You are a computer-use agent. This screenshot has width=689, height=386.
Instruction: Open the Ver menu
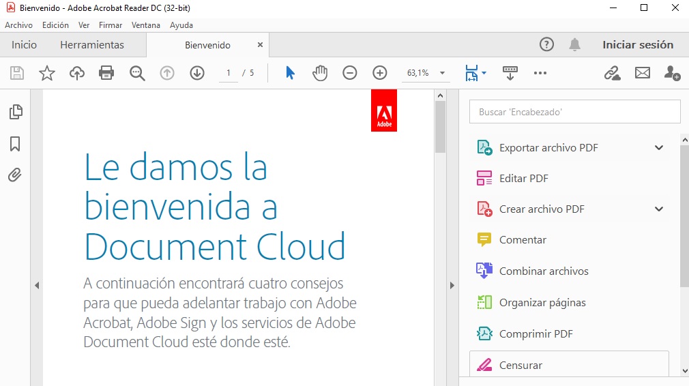point(84,25)
